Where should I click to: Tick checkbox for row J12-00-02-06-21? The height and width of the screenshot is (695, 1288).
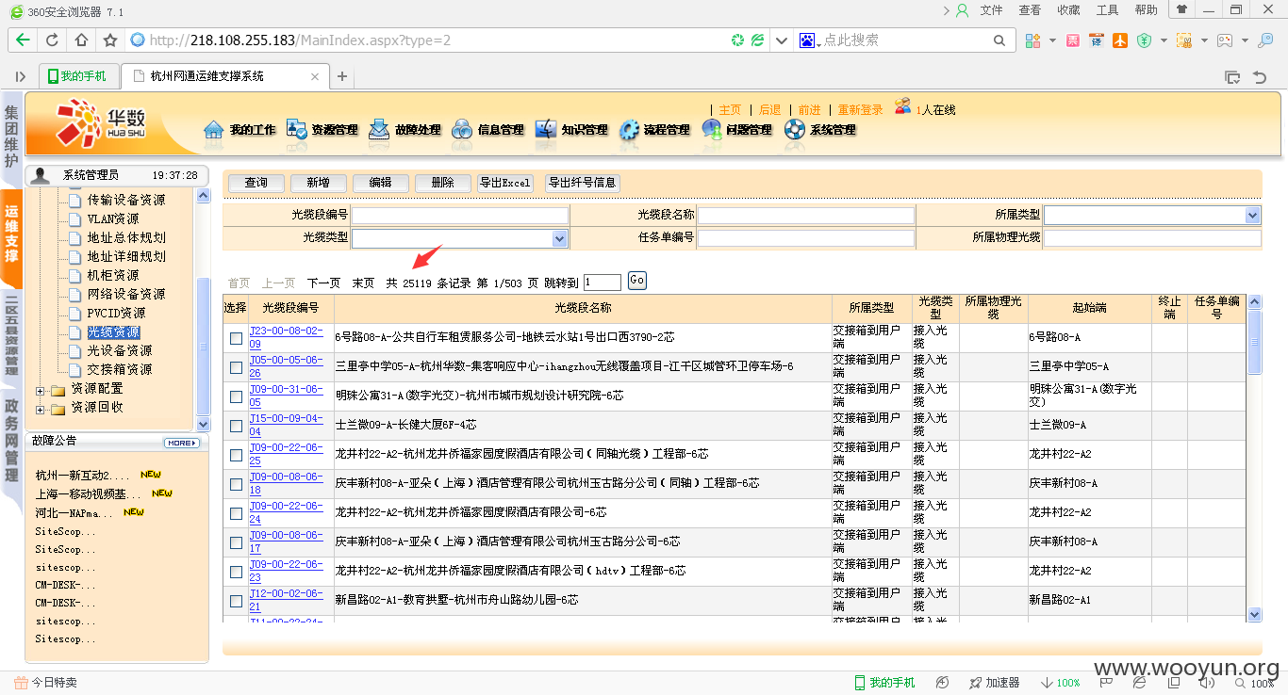[236, 601]
